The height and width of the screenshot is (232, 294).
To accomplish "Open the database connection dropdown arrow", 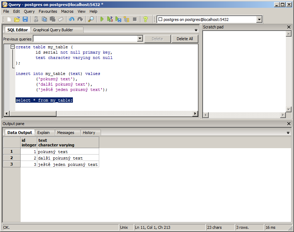I will 259,20.
